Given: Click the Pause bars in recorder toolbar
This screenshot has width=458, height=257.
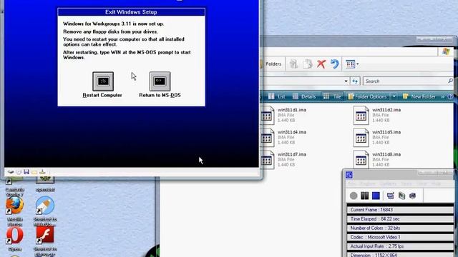Looking at the screenshot, I should tap(364, 196).
